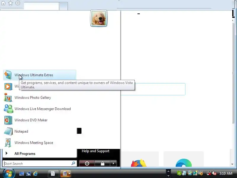Screen dimensions: 237x178
Task: Open the Windows Meeting Space icon
Action: click(8, 143)
